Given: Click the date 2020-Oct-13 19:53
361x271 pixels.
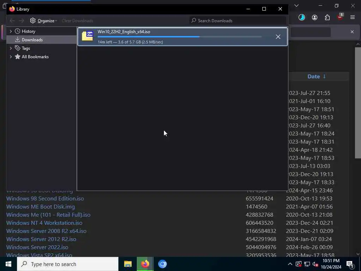Looking at the screenshot, I should tap(309, 198).
